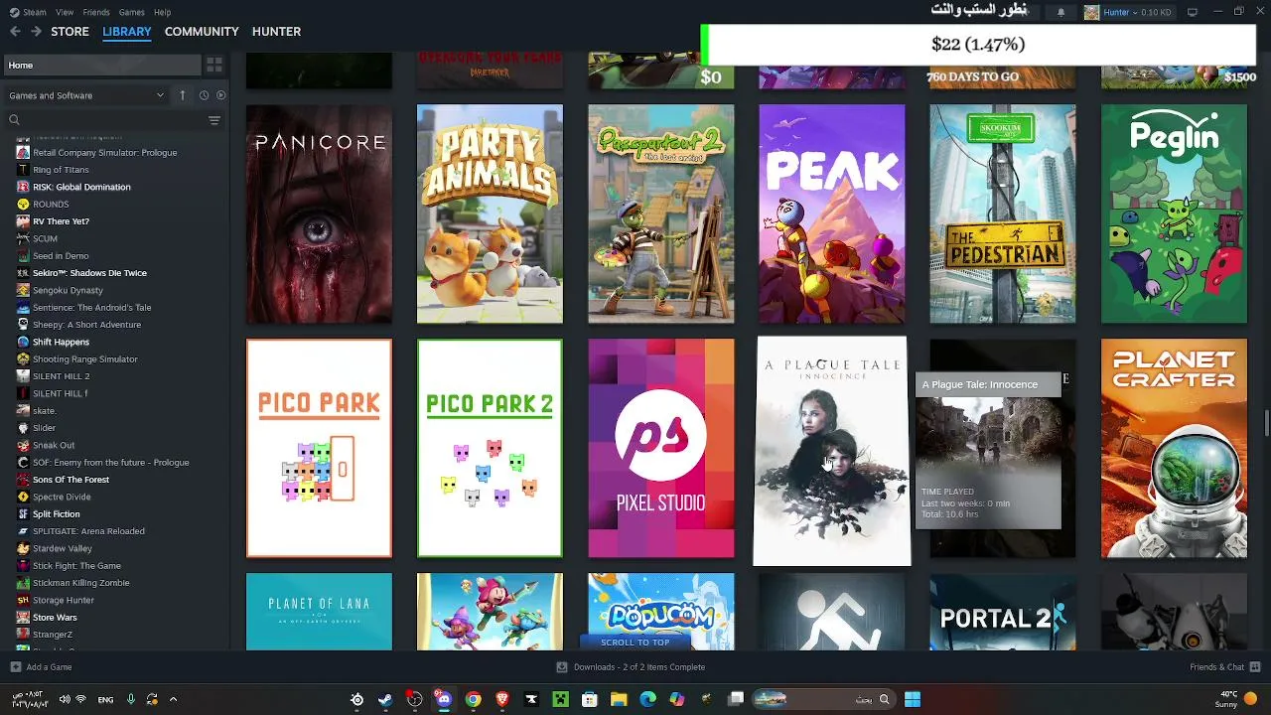Open Google Chrome from the taskbar
Screen dimensions: 1271x715
pyautogui.click(x=473, y=699)
